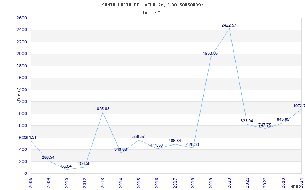
Task: Click the x-axis year 2020
Action: [x=229, y=183]
